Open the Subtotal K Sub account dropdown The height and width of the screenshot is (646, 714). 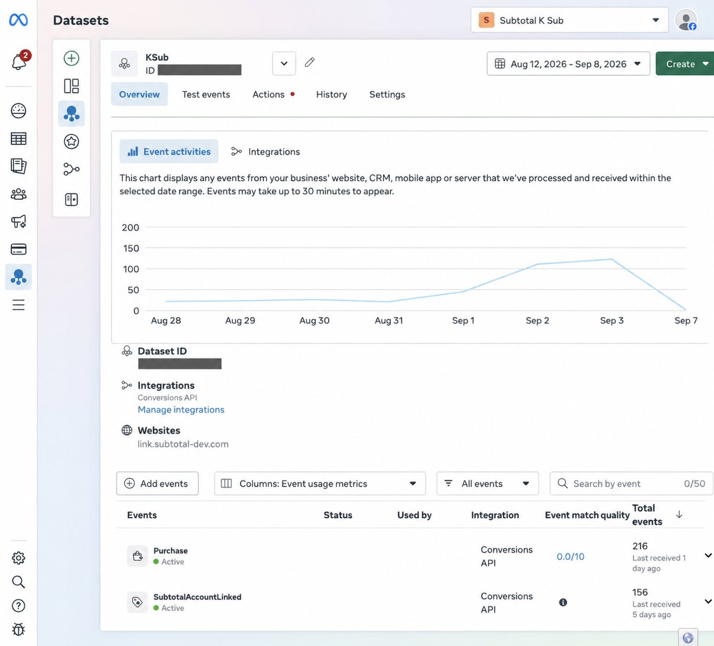(x=569, y=20)
